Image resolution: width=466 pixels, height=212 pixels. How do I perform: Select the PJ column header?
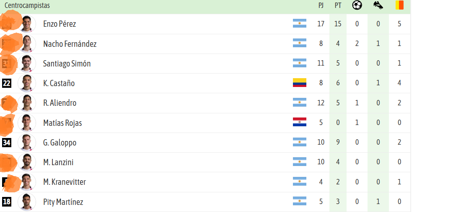tap(321, 5)
